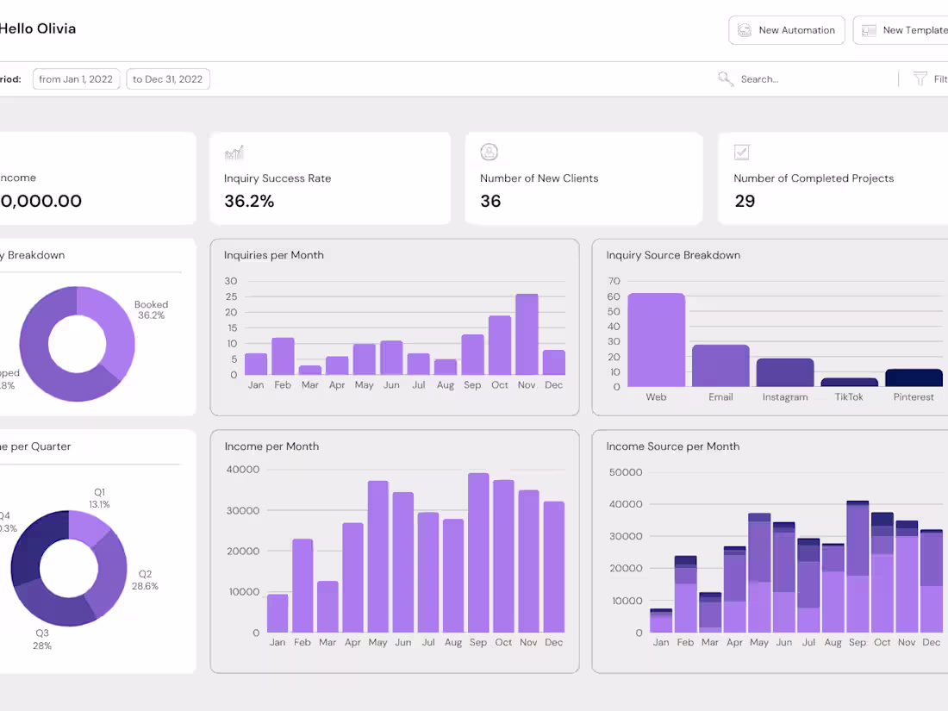Click the filter funnel icon
The image size is (948, 711).
(919, 78)
